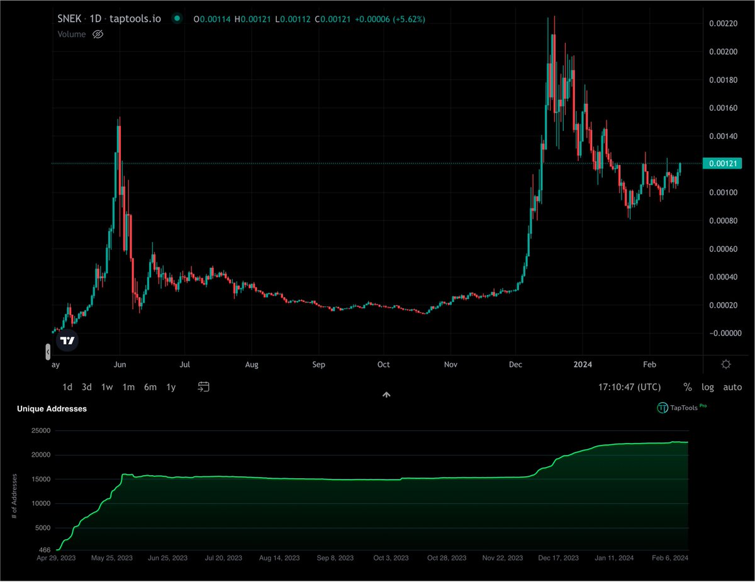Open chart settings via the gear icon
The width and height of the screenshot is (755, 582).
point(725,364)
